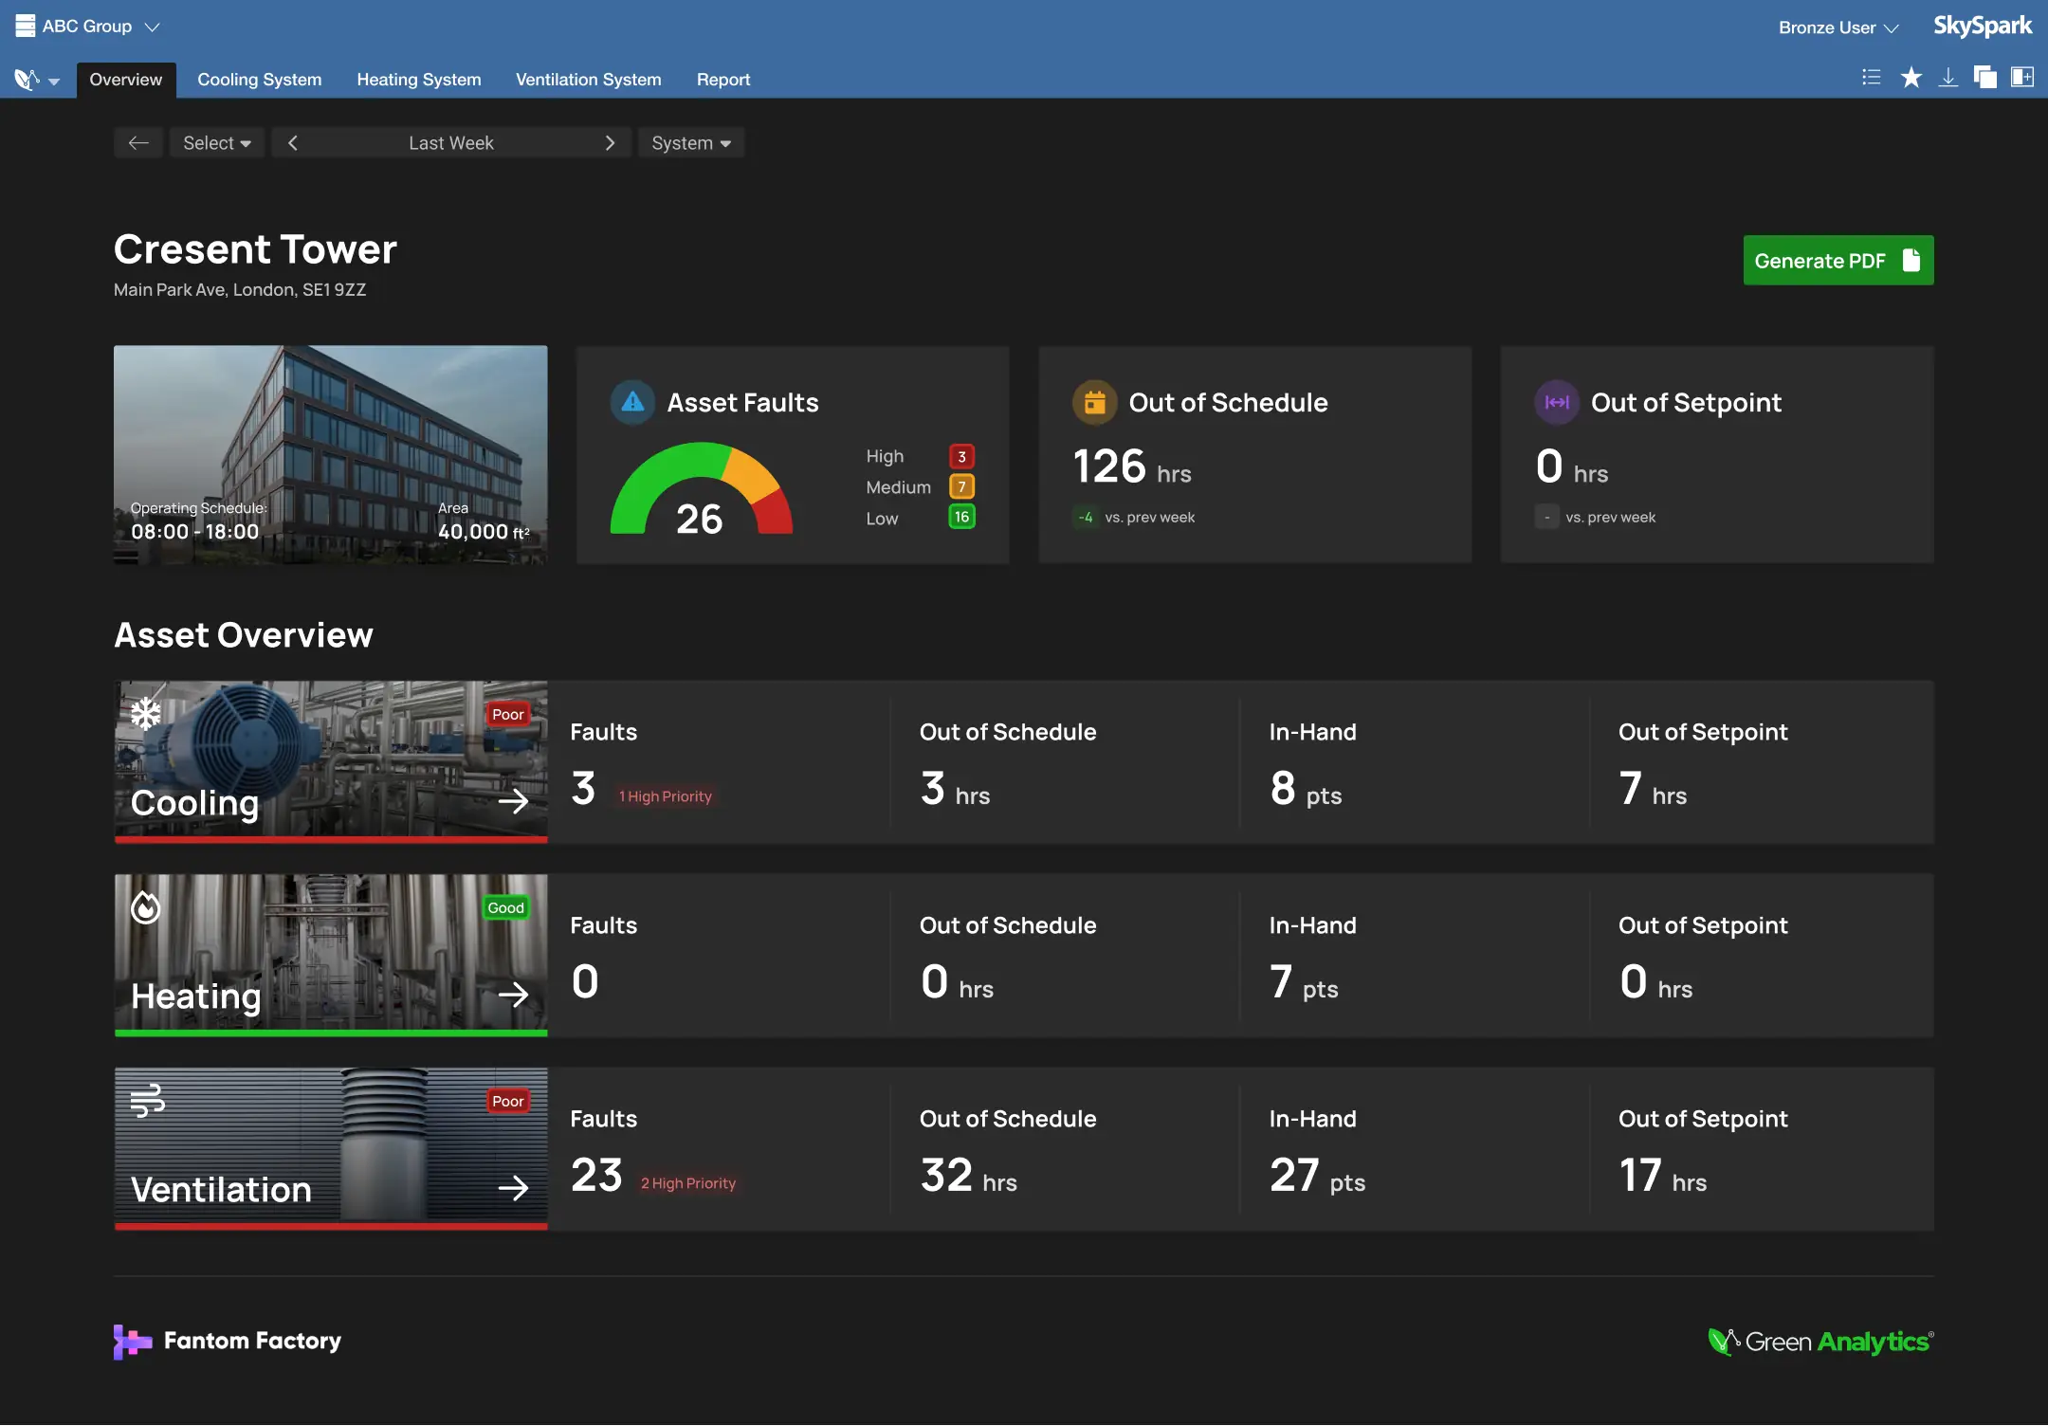The height and width of the screenshot is (1426, 2048).
Task: Click the Generate PDF button
Action: pyautogui.click(x=1837, y=260)
